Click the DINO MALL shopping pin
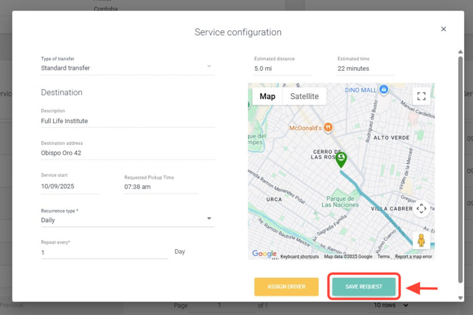 tap(383, 89)
